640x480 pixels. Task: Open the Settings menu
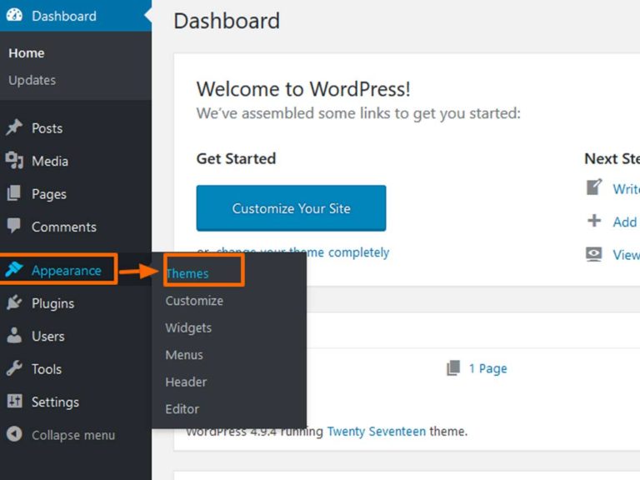(x=56, y=402)
